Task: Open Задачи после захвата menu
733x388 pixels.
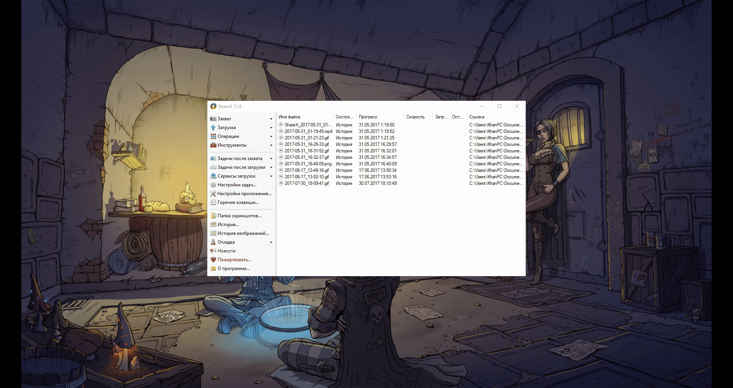Action: (x=241, y=158)
